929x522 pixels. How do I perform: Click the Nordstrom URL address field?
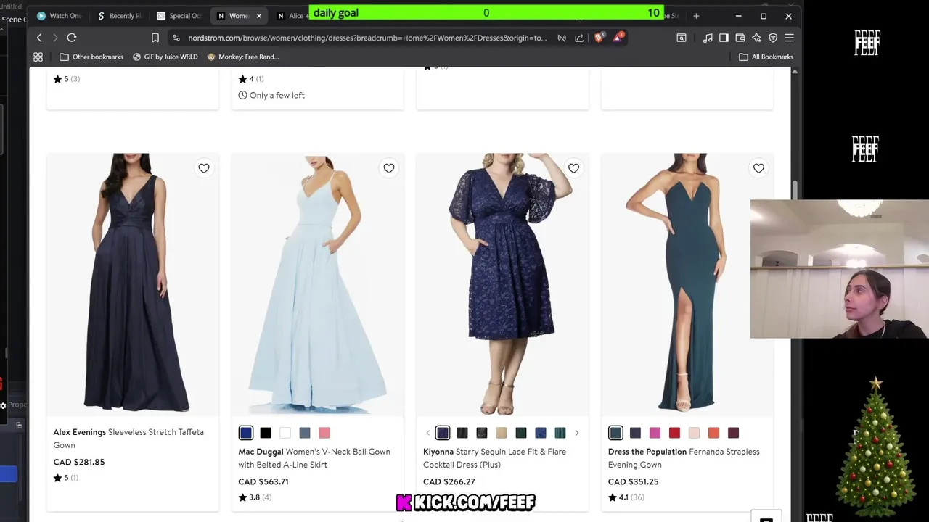point(367,38)
